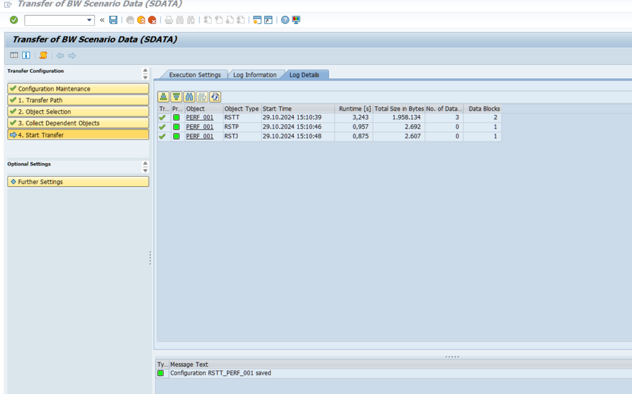Image resolution: width=632 pixels, height=394 pixels.
Task: Switch to the Log Information tab
Action: (254, 75)
